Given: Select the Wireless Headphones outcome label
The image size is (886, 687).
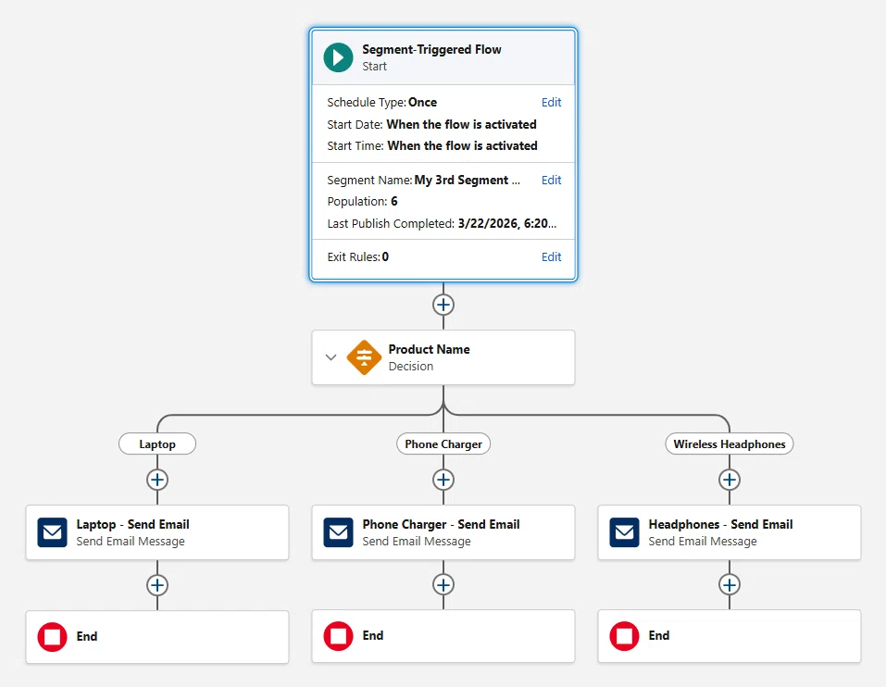Looking at the screenshot, I should point(730,444).
